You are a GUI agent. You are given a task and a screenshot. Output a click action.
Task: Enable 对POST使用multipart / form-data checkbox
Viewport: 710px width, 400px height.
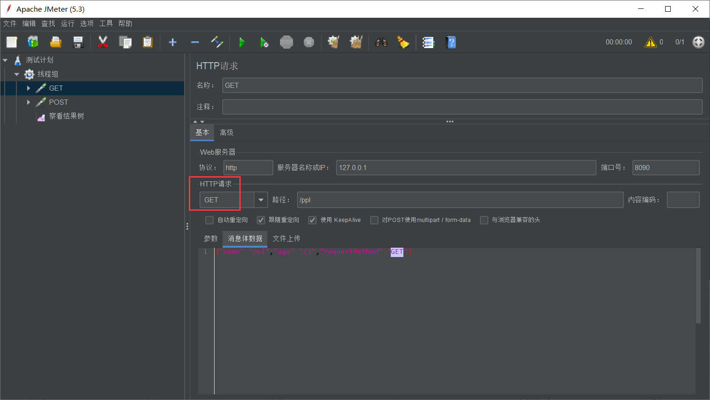pyautogui.click(x=374, y=220)
